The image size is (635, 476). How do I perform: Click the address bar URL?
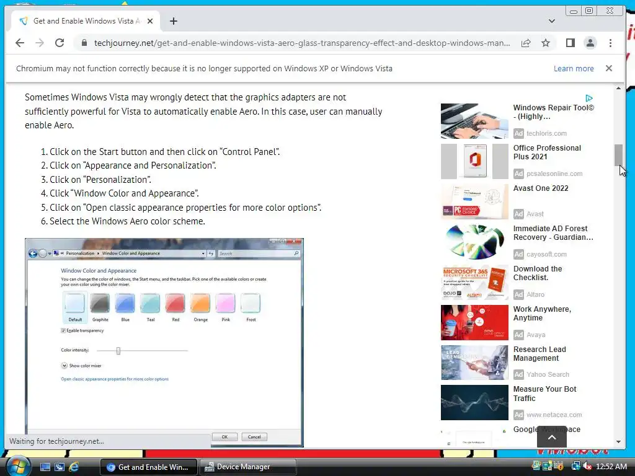pos(302,43)
